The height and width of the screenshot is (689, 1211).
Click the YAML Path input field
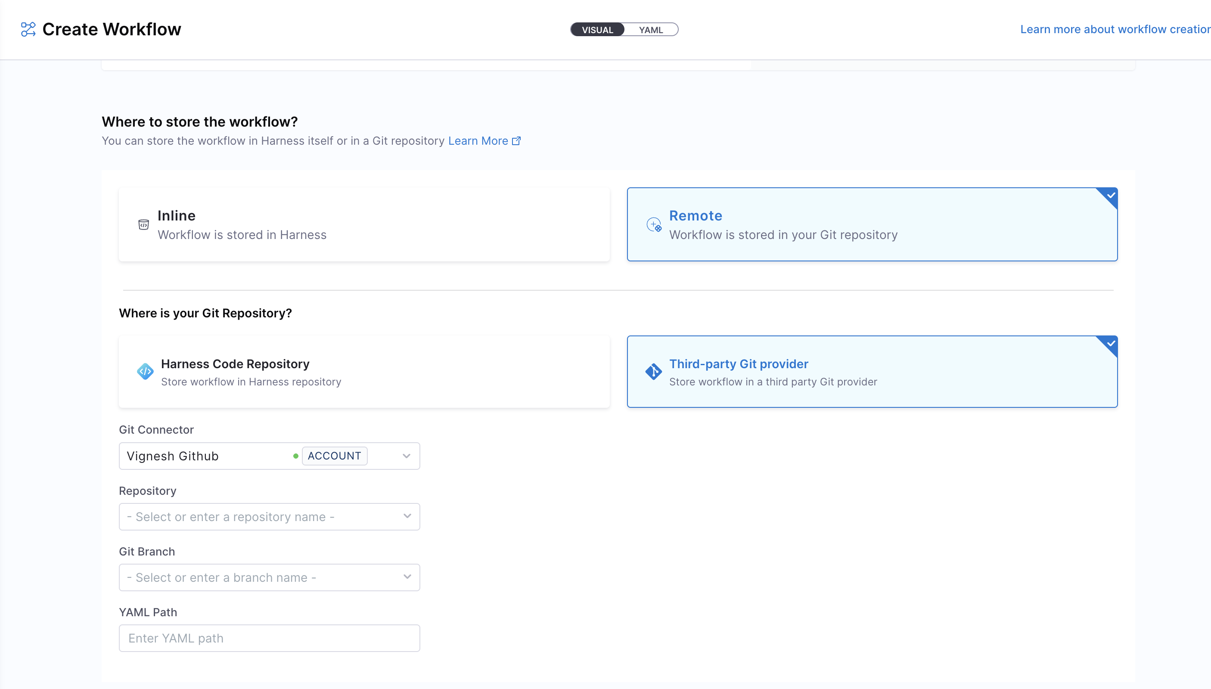pos(269,638)
